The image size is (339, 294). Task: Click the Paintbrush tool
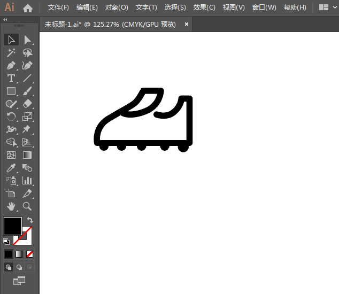pos(27,91)
